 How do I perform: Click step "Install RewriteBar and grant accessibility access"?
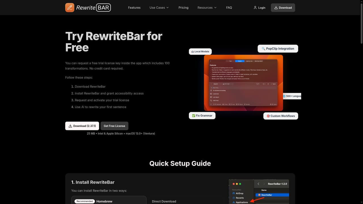point(109,93)
